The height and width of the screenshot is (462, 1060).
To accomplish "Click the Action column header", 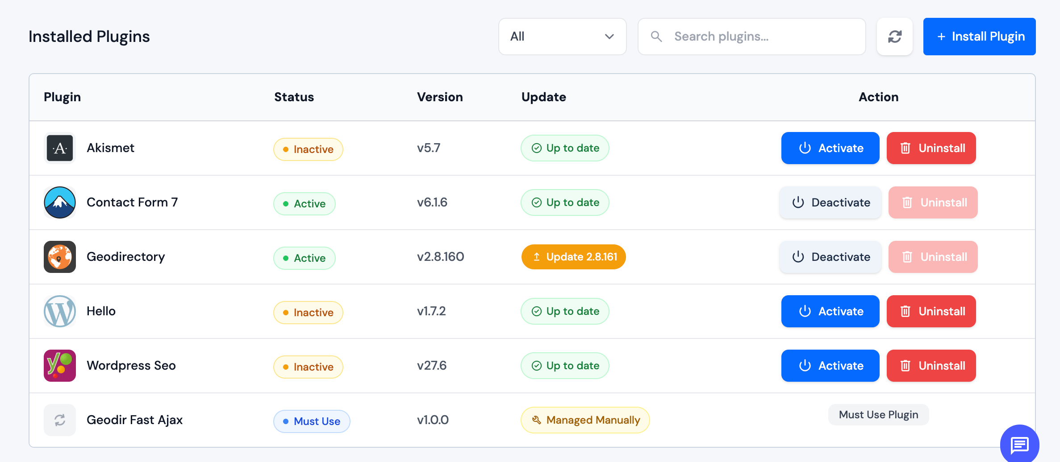I will pos(879,97).
